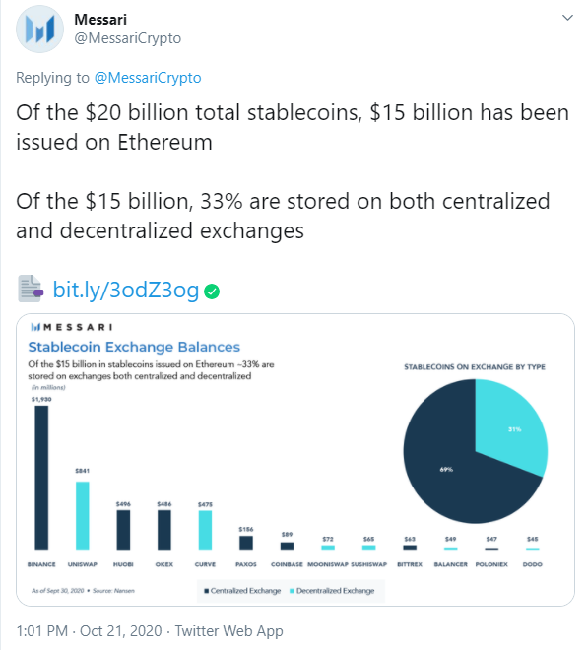The image size is (587, 650).
Task: Click the Messari profile avatar
Action: pos(39,29)
